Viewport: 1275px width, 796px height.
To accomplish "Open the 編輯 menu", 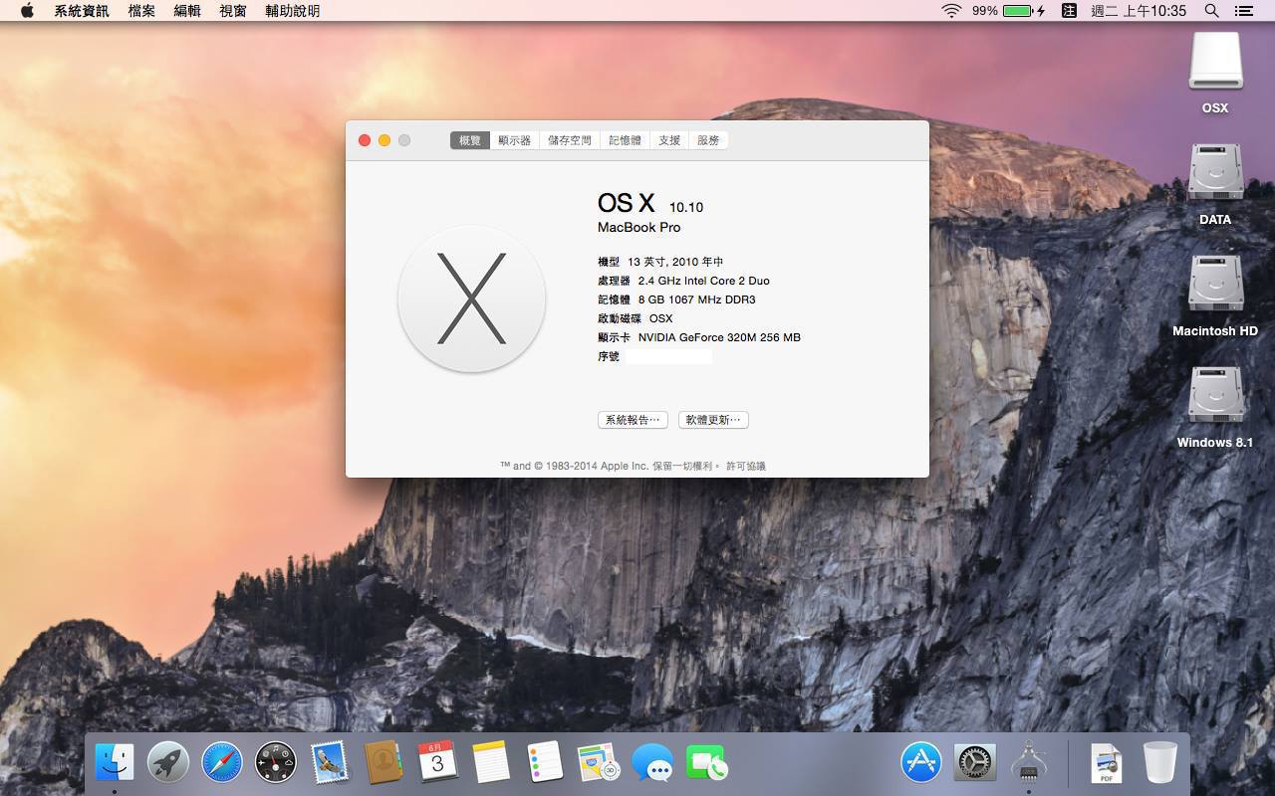I will [187, 11].
